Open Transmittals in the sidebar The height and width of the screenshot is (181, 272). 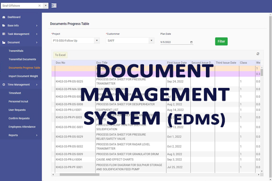(16, 51)
